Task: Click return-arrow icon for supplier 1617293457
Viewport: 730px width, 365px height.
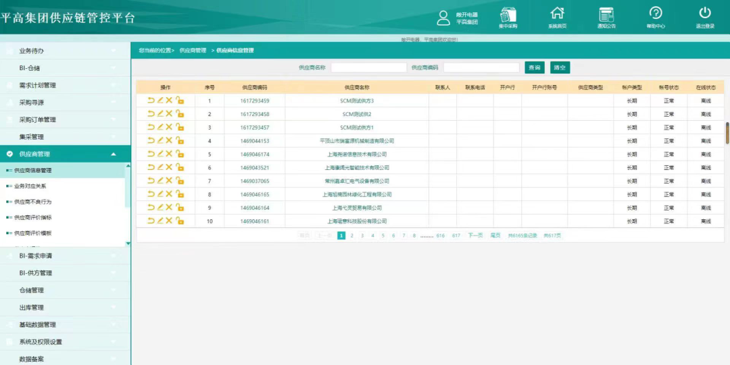Action: 151,127
